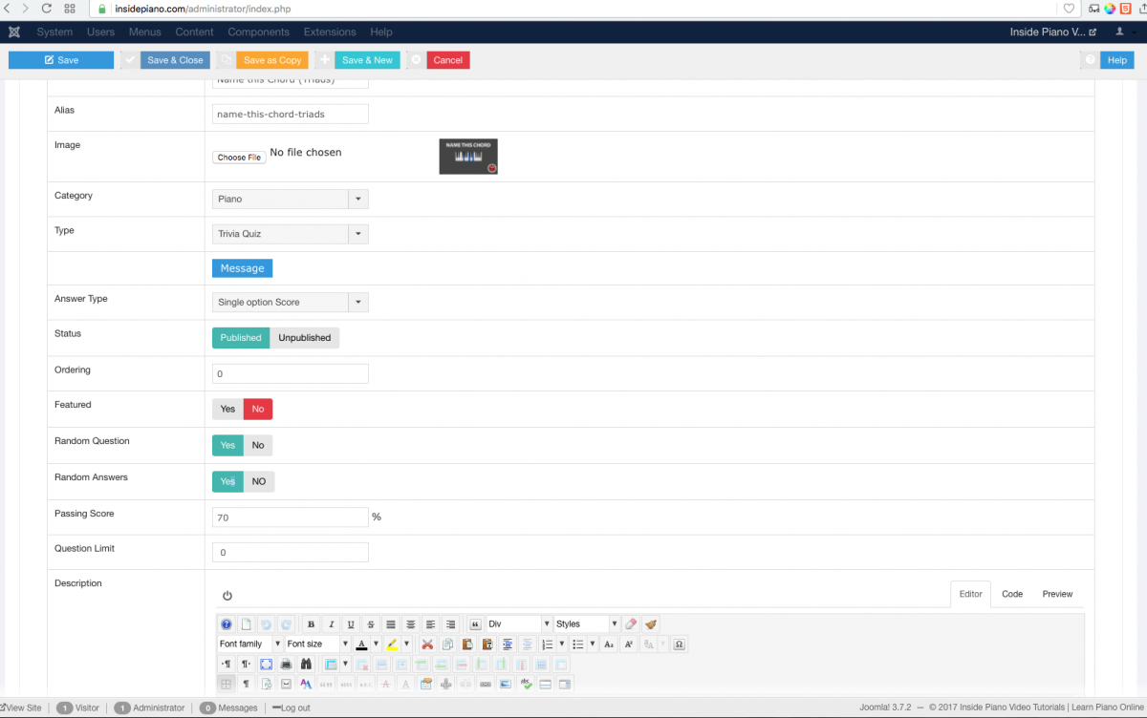Click the Bold icon in the editor toolbar
Image resolution: width=1147 pixels, height=718 pixels.
pos(311,624)
